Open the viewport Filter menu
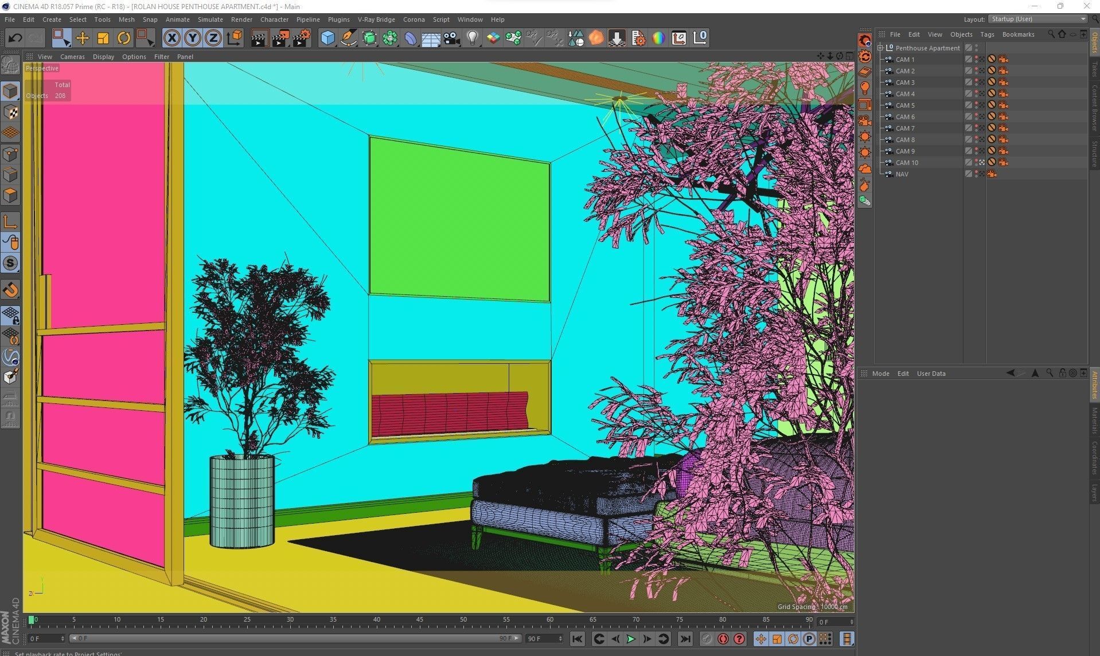 point(162,57)
